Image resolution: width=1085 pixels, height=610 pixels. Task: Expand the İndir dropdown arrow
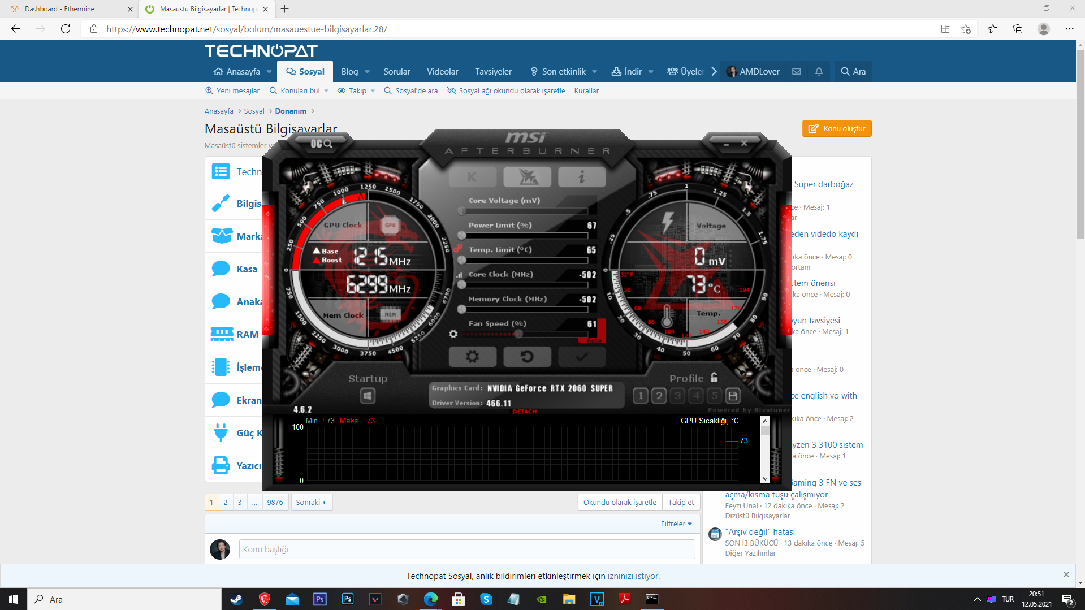click(x=651, y=72)
